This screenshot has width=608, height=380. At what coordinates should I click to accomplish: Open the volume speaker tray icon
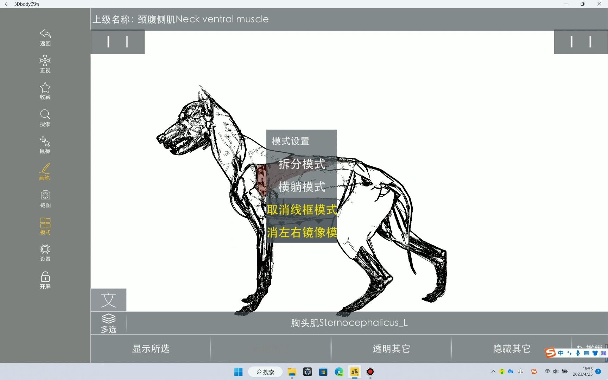click(556, 372)
